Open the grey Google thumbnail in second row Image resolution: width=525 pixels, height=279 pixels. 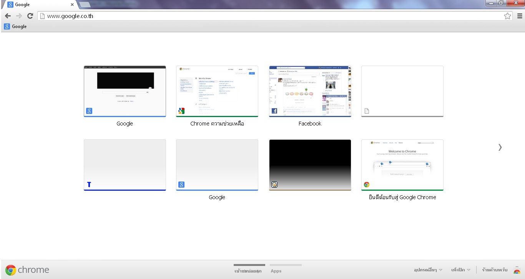click(x=217, y=165)
